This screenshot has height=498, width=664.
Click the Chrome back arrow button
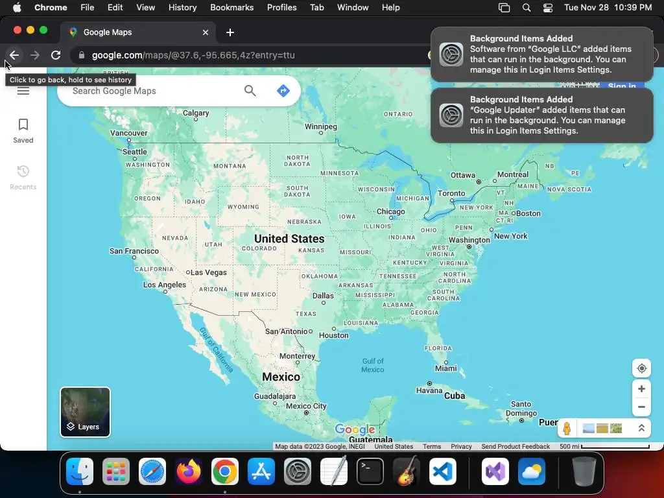click(14, 55)
